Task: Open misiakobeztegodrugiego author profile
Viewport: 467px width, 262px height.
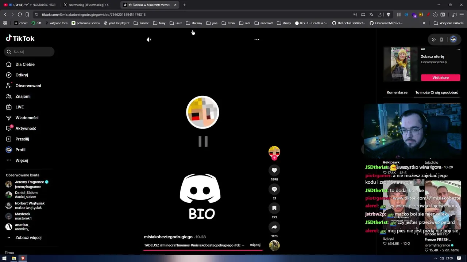Action: tap(168, 237)
